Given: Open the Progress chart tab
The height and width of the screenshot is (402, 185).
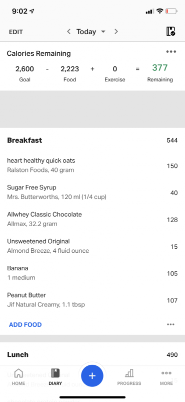Looking at the screenshot, I should (129, 377).
